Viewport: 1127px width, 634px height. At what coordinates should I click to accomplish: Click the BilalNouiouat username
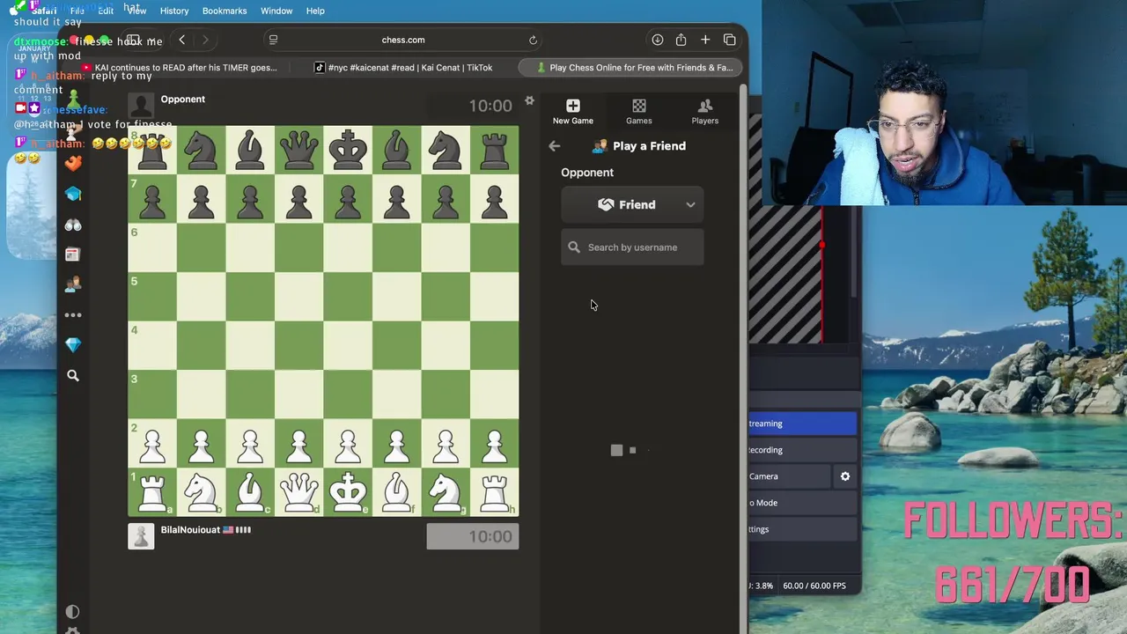pyautogui.click(x=190, y=529)
